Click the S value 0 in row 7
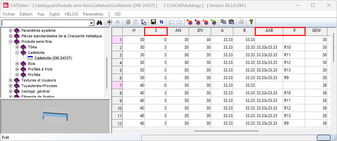Viewport: 337px width, 141px height. [x=156, y=86]
